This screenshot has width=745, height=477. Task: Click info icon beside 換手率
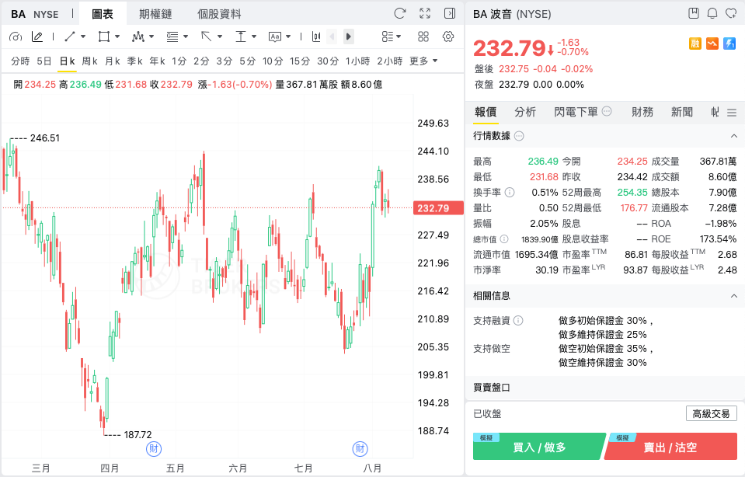coord(510,193)
